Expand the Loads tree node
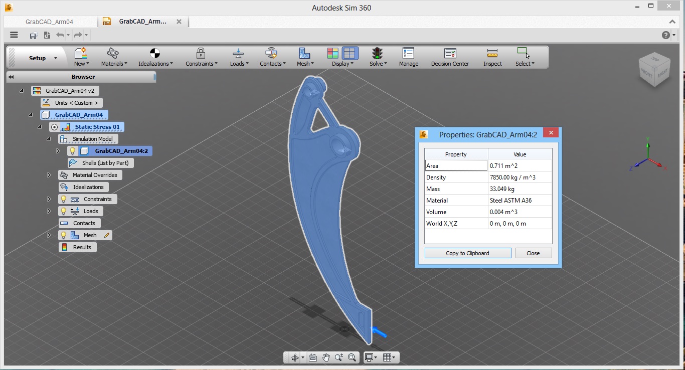Viewport: 685px width, 370px height. (x=49, y=211)
